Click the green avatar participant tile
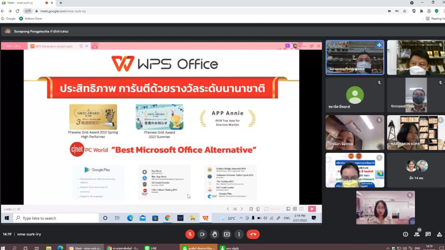 click(x=355, y=95)
